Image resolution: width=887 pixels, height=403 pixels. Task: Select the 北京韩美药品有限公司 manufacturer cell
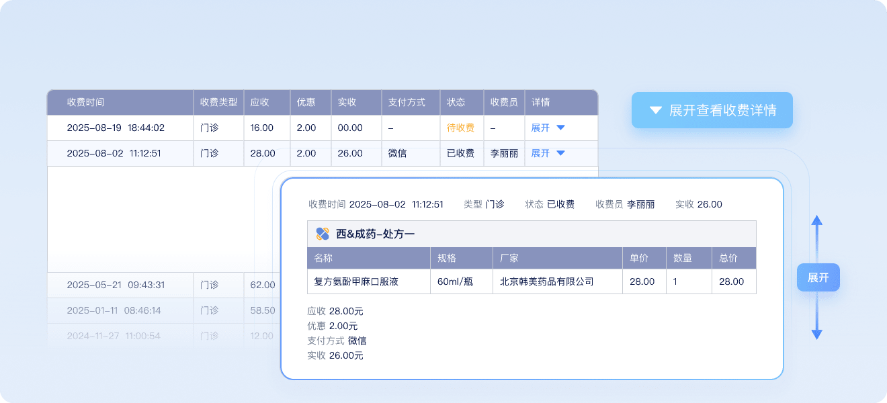click(x=546, y=281)
